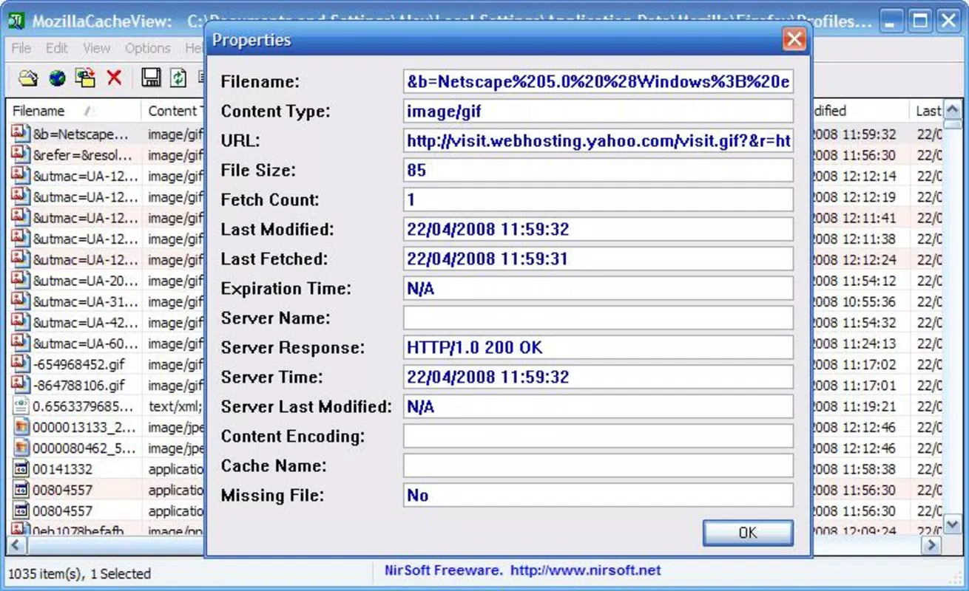Click the Last Fetched date field

598,259
